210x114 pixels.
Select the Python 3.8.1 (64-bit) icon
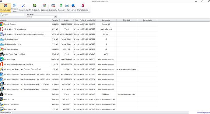(2, 104)
